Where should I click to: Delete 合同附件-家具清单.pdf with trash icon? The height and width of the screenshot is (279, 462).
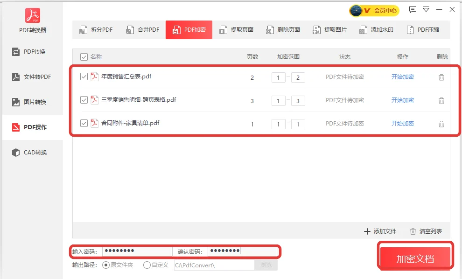coord(441,124)
